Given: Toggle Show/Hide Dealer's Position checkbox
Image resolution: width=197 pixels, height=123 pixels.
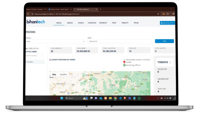Looking at the screenshot, I should pyautogui.click(x=124, y=60).
